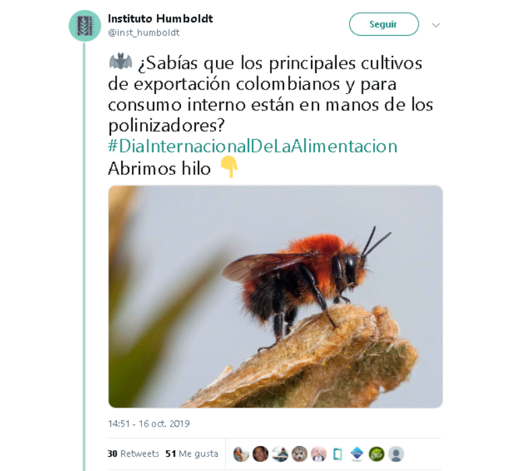517x471 pixels.
Task: Open the husky dog liker avatar
Action: pyautogui.click(x=300, y=454)
